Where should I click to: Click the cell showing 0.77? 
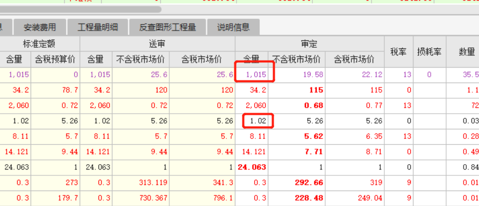pos(355,106)
